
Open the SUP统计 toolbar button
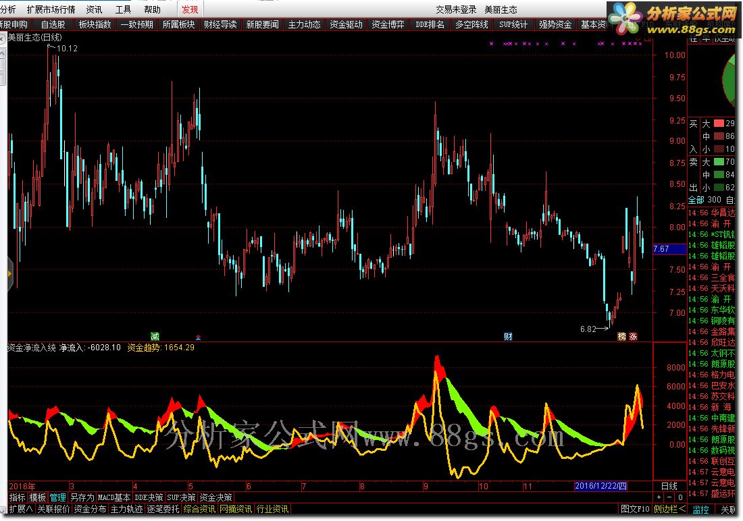click(513, 24)
